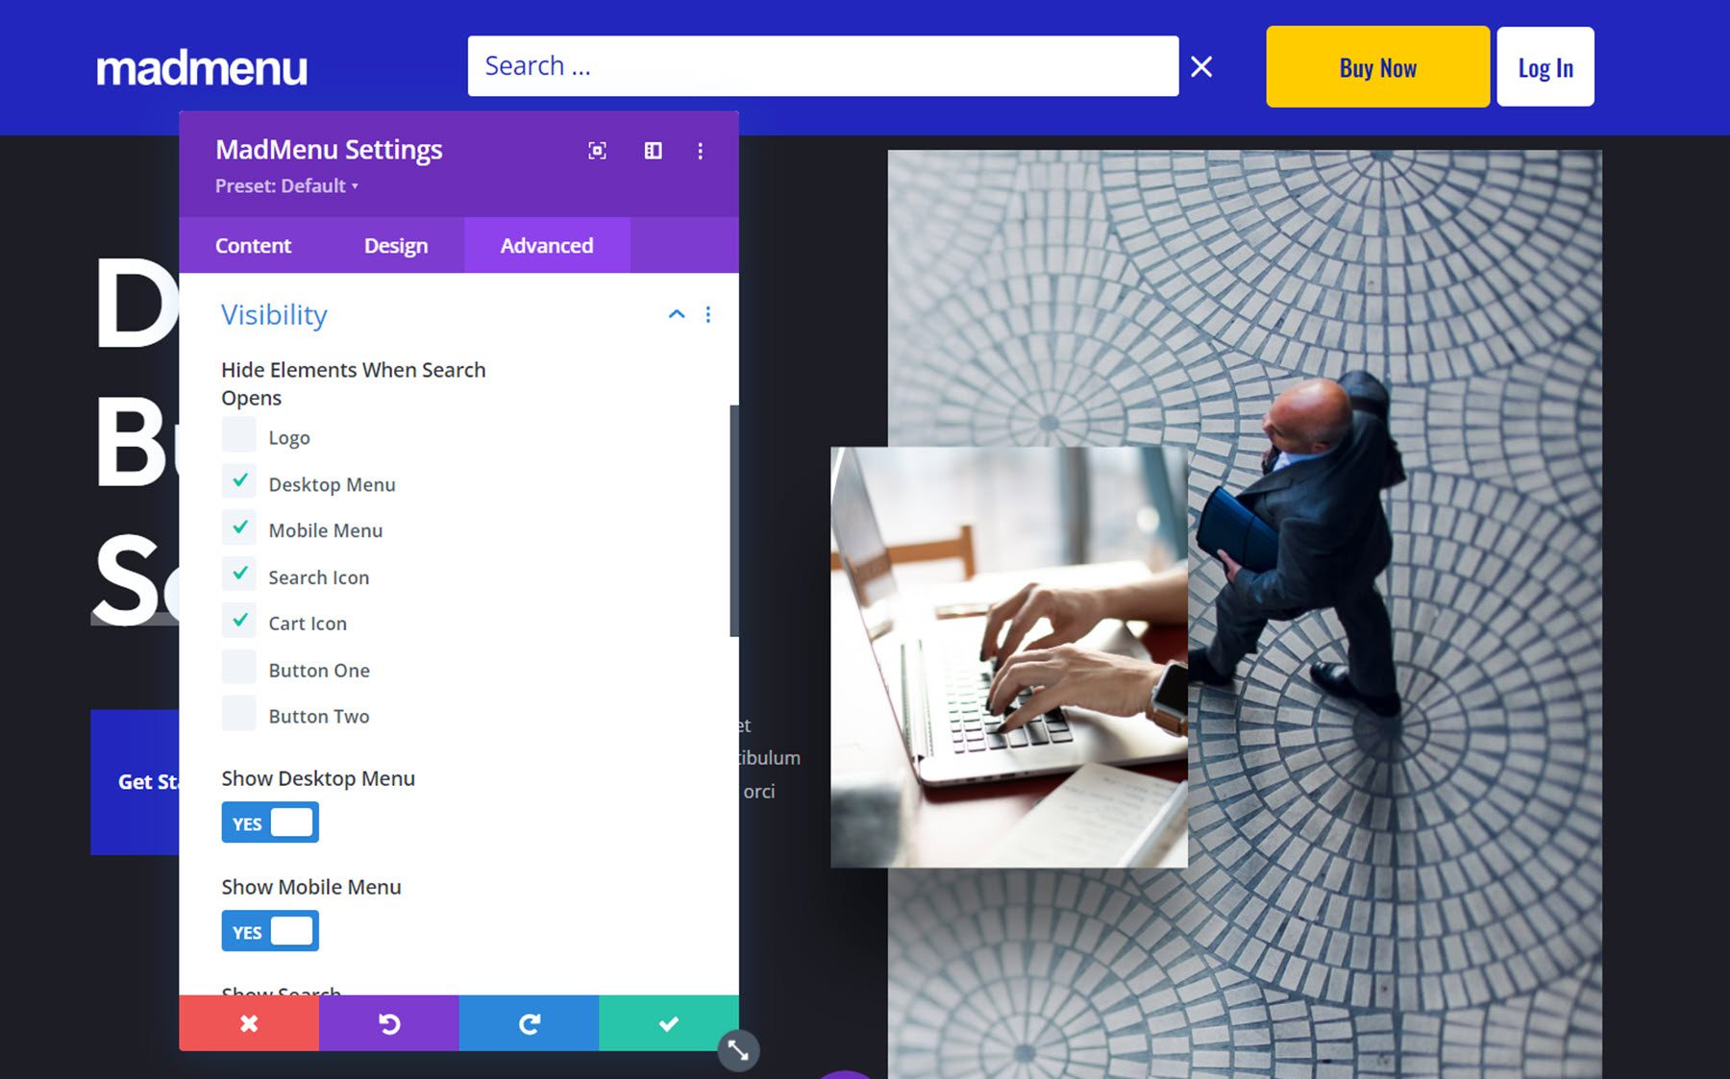Switch to the Content tab

pos(253,245)
